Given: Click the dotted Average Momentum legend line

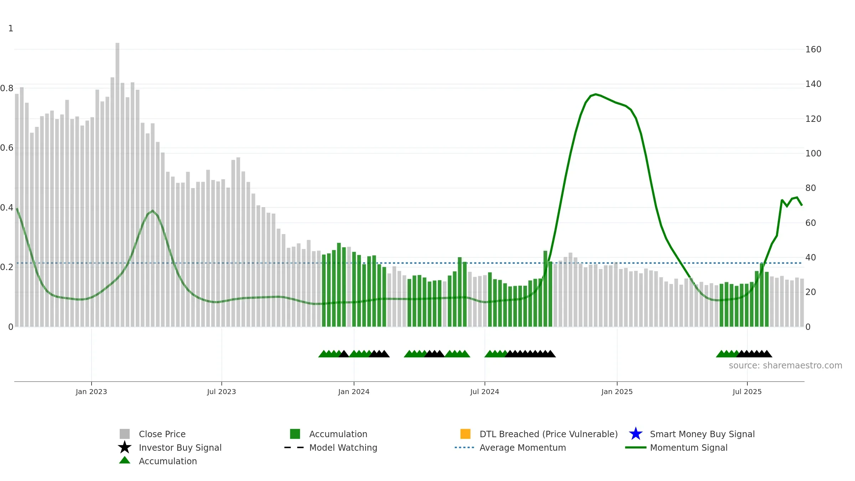Looking at the screenshot, I should (465, 448).
